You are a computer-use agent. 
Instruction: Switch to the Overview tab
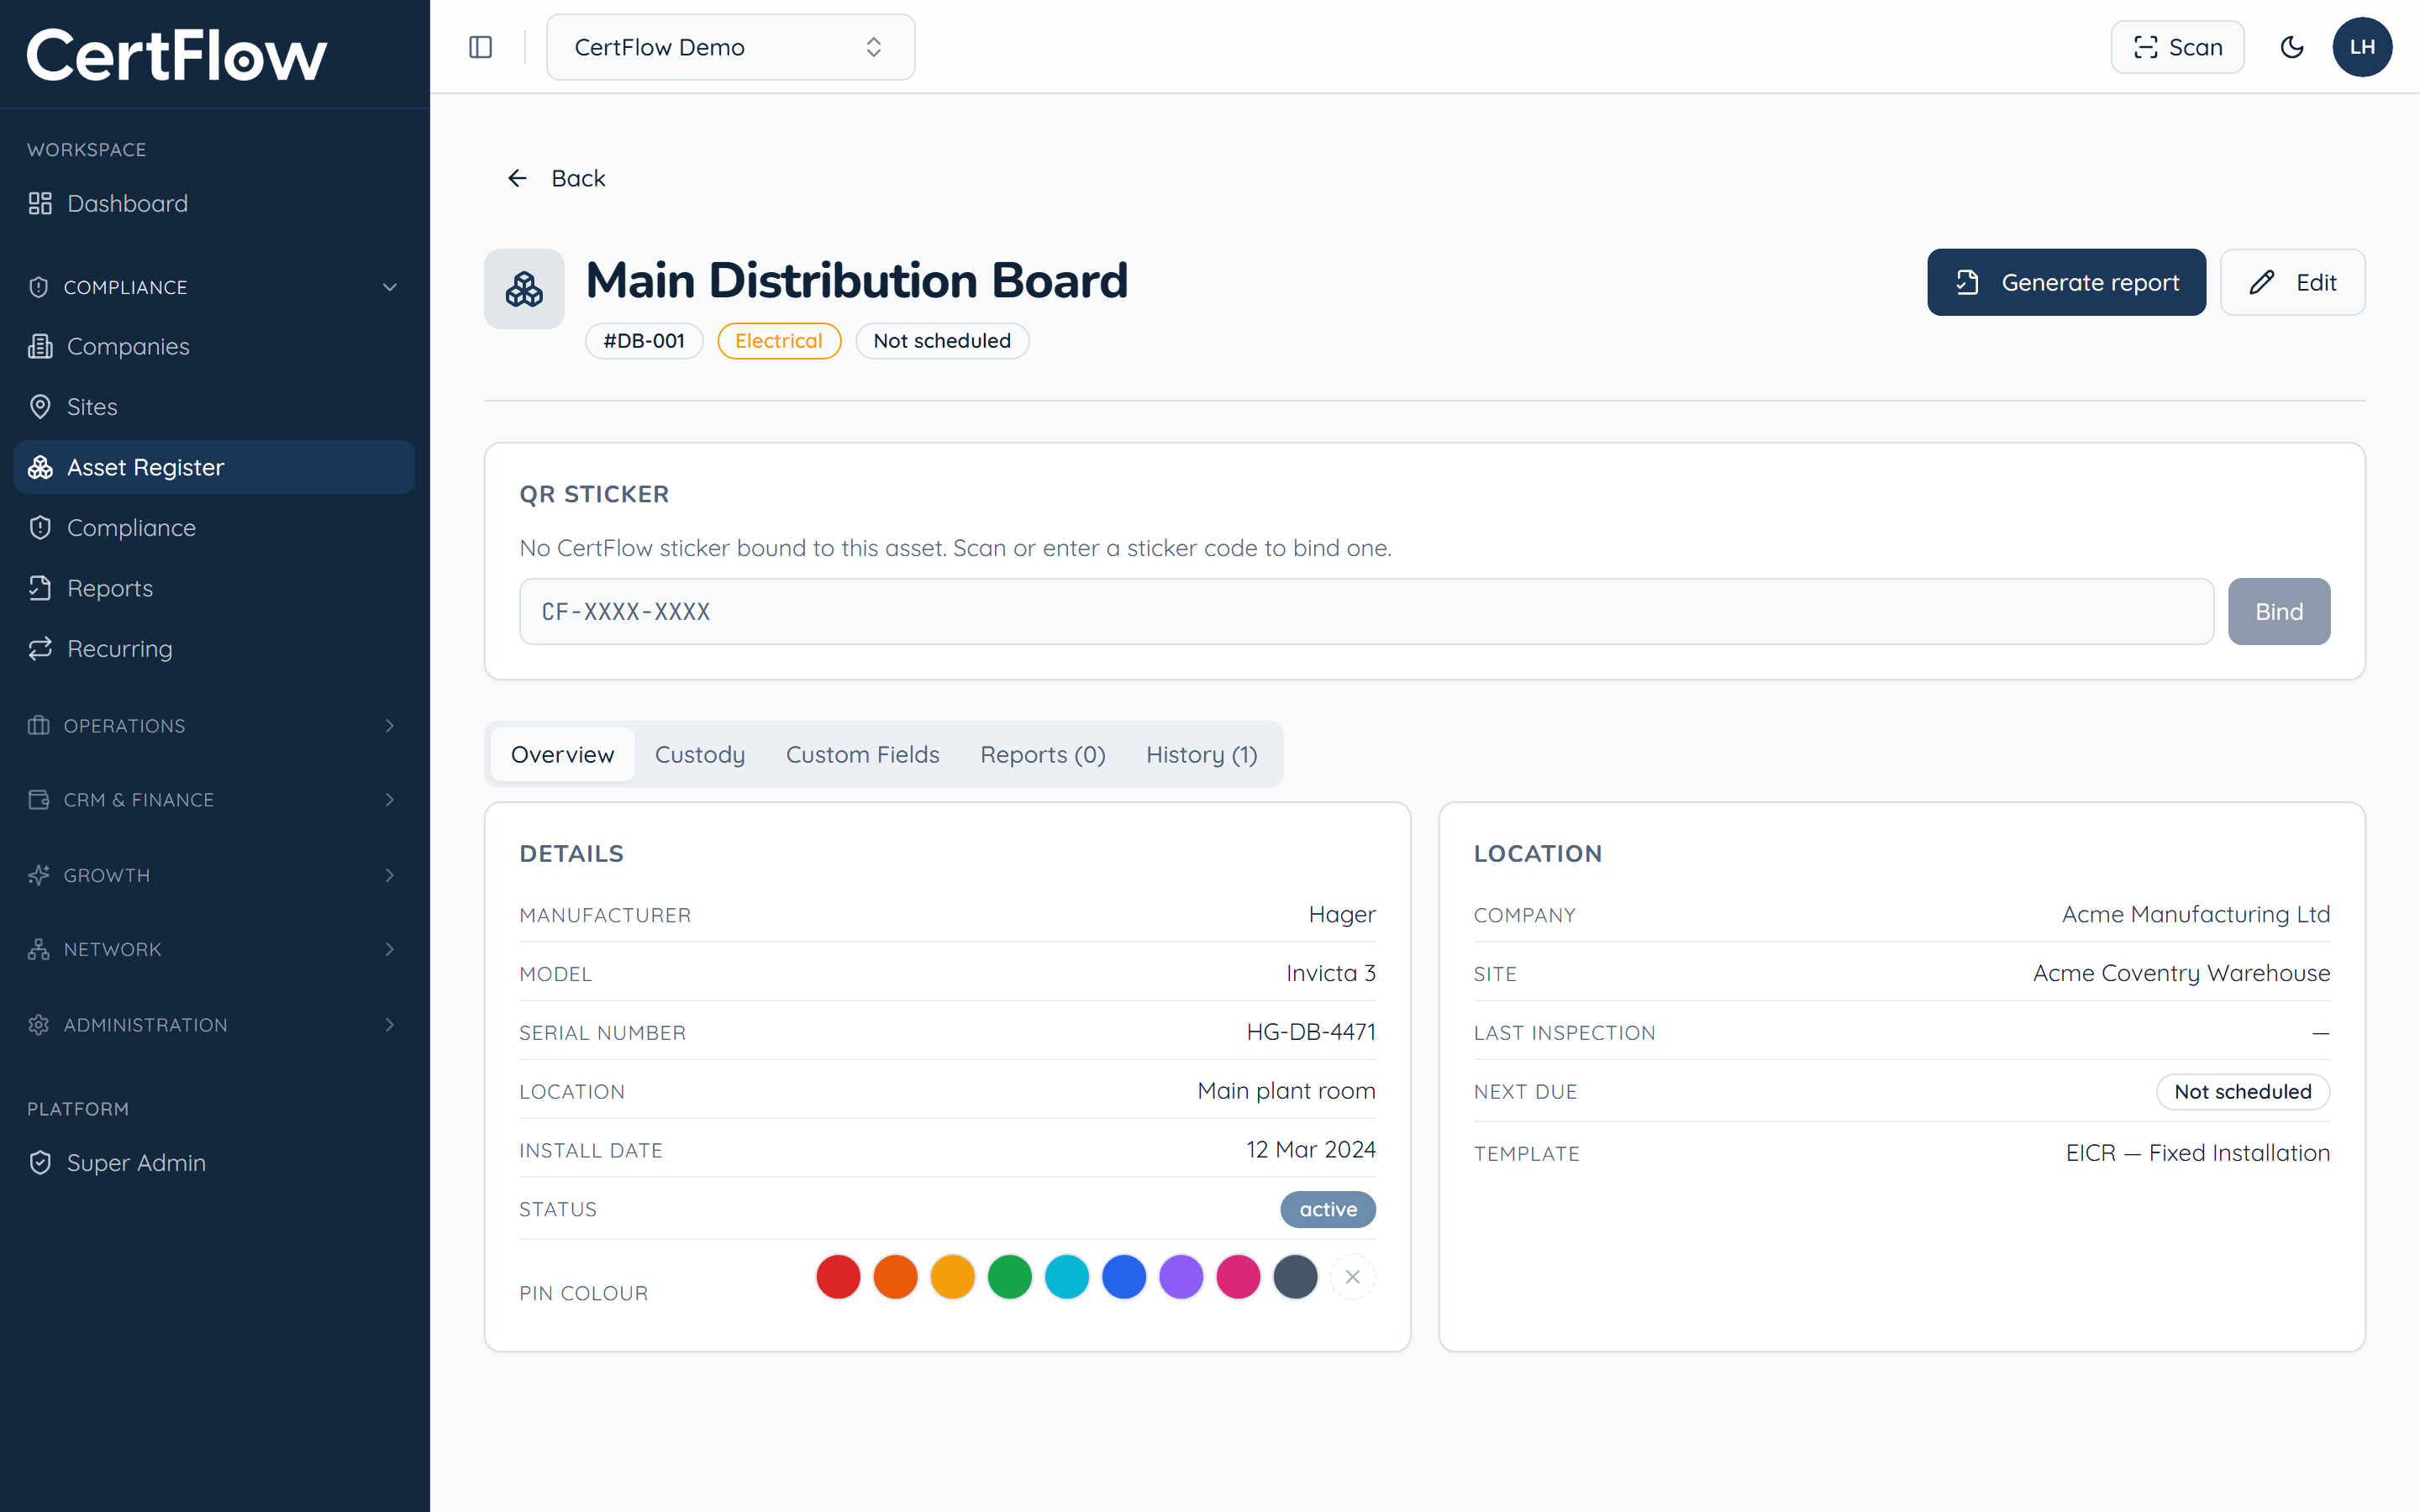562,754
